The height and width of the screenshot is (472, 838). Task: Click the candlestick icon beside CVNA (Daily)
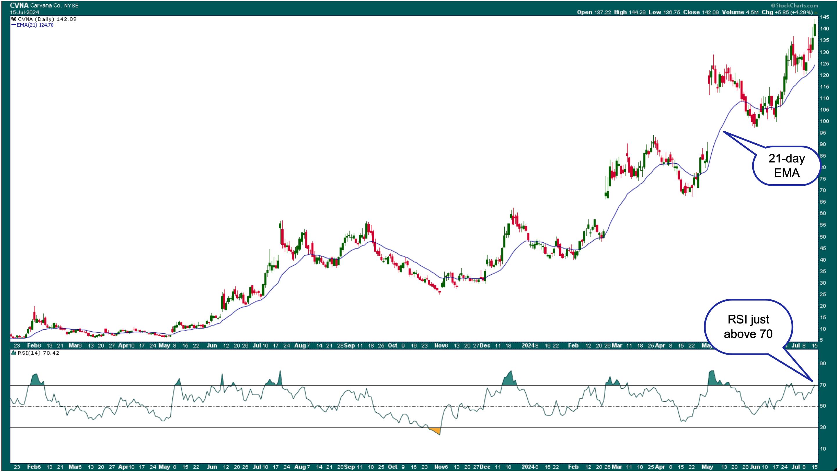(x=14, y=19)
